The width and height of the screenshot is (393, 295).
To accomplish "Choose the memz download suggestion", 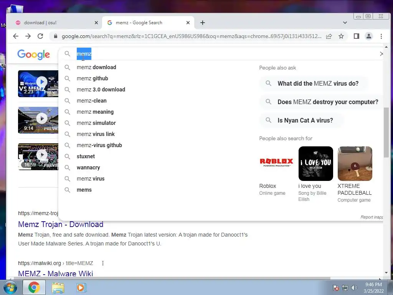I will point(96,67).
